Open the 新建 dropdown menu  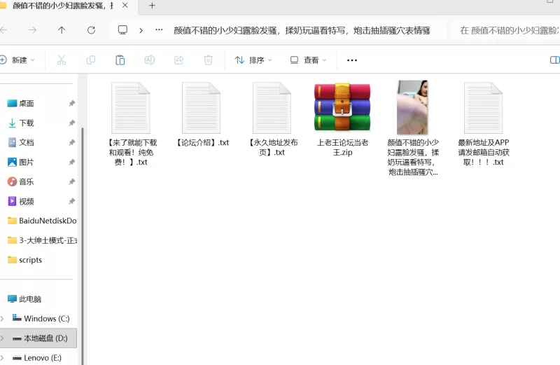[18, 60]
